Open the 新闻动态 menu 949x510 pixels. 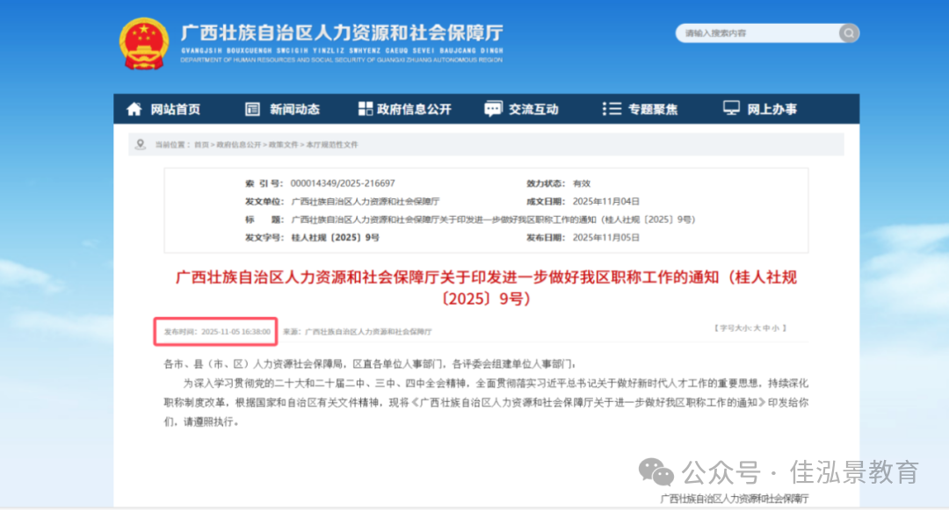tap(294, 109)
